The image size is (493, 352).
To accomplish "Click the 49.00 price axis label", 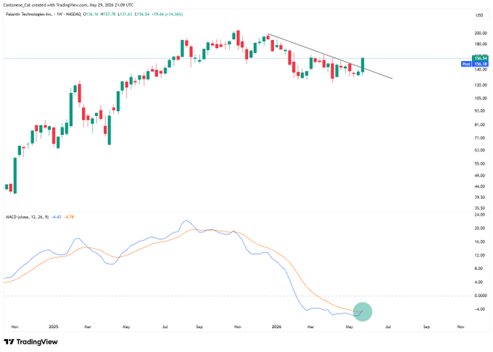I will pos(481,176).
